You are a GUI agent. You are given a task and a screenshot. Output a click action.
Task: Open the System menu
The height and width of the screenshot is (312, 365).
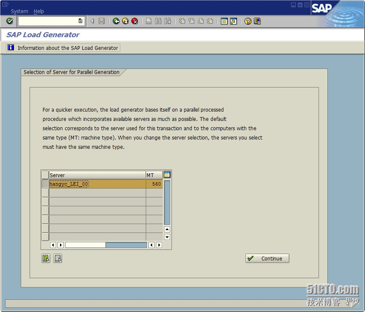tap(19, 11)
